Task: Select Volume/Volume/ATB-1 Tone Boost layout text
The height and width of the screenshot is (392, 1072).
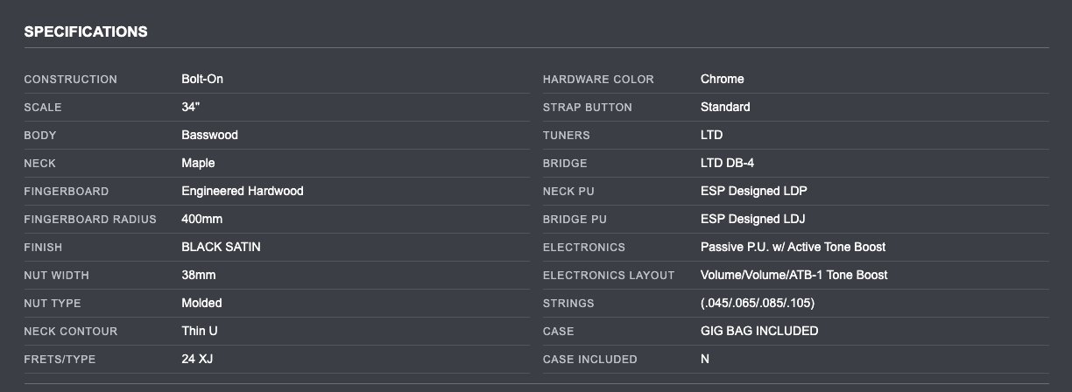Action: tap(793, 275)
